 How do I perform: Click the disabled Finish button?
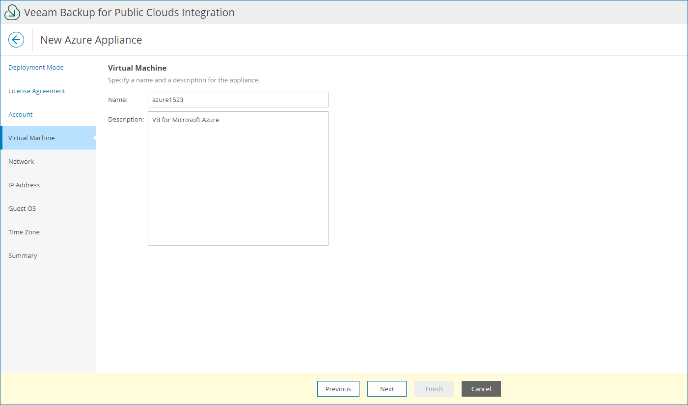(434, 389)
